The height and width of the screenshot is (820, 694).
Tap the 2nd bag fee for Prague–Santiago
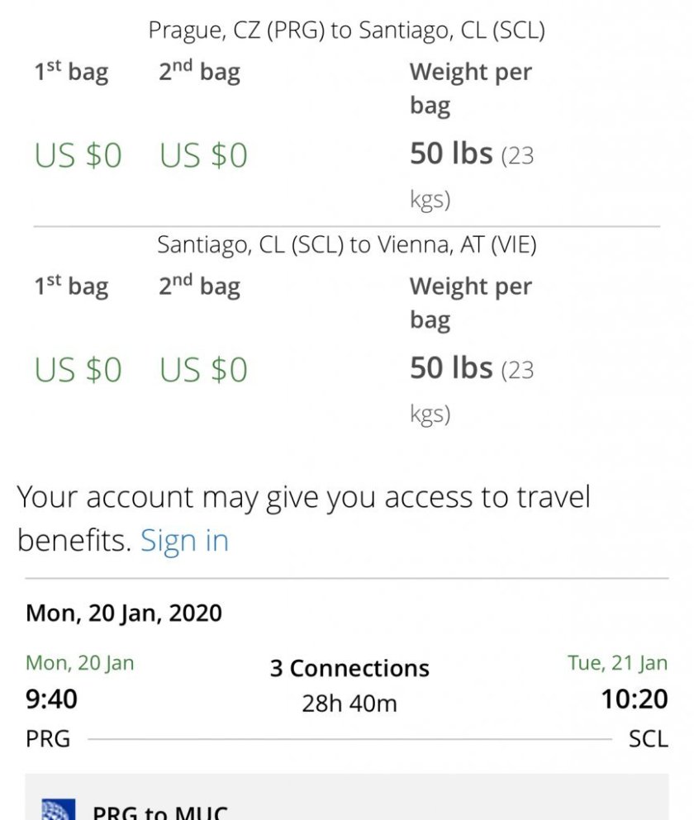click(x=203, y=155)
